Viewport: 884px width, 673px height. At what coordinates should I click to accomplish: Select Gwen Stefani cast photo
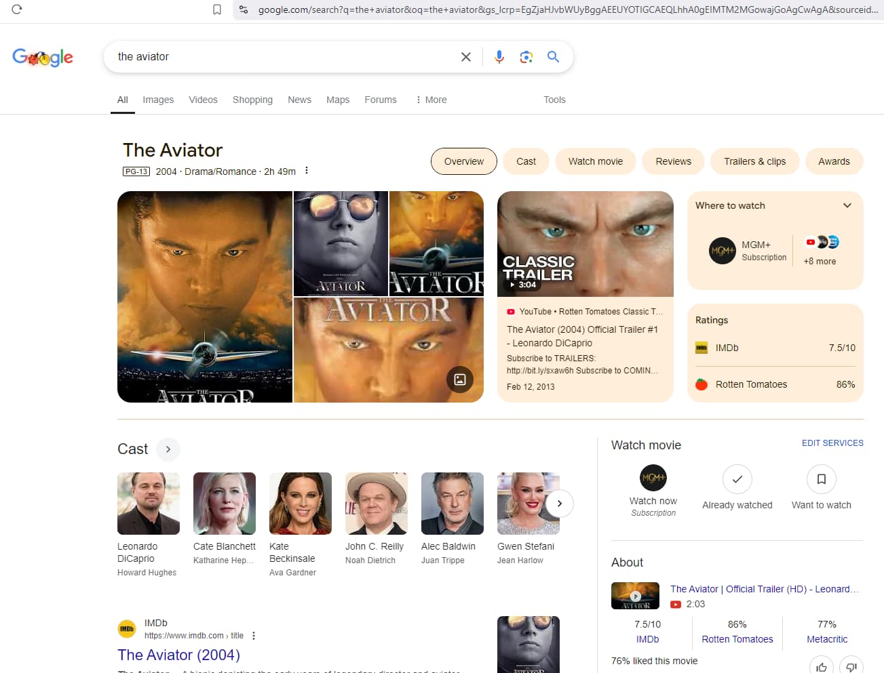(529, 504)
